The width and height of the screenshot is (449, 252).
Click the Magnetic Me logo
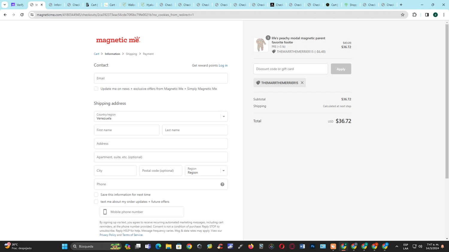pos(118,40)
